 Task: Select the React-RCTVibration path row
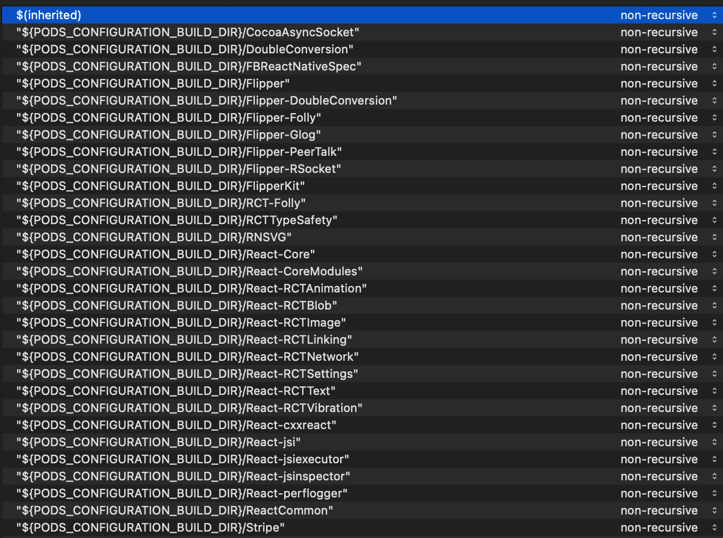pos(363,408)
